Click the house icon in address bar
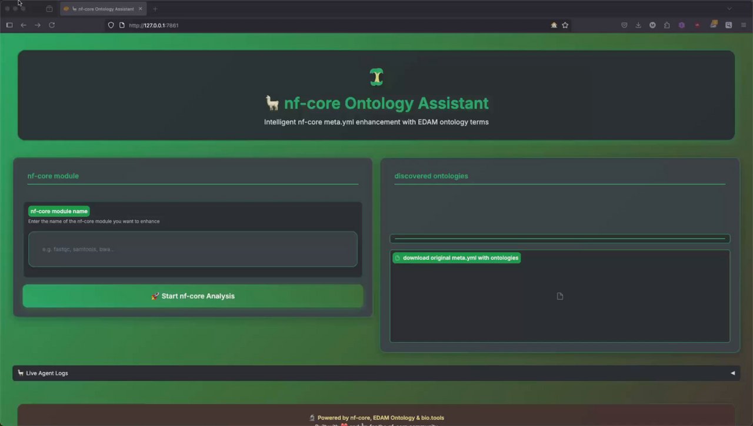753x426 pixels. point(554,25)
